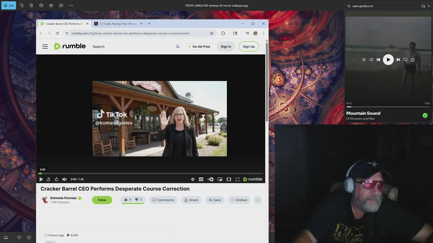Play the Spotify Mountain Sound track
Screen dimensions: 433x243
[x=388, y=60]
